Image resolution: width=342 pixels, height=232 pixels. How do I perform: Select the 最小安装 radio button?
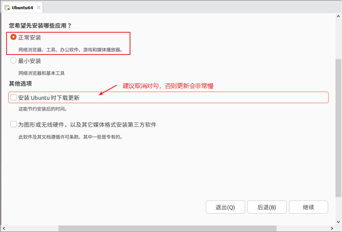tap(13, 60)
